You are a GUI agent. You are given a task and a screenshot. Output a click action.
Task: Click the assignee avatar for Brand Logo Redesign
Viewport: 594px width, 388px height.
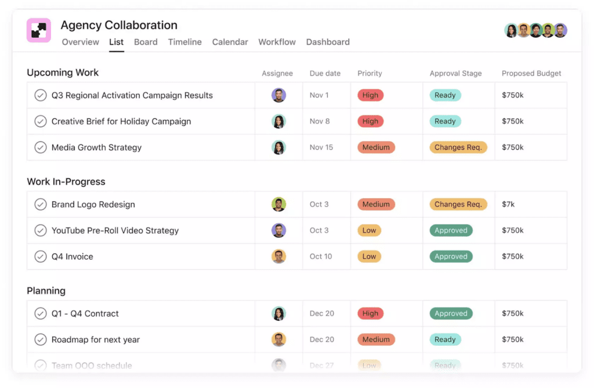[x=279, y=204]
